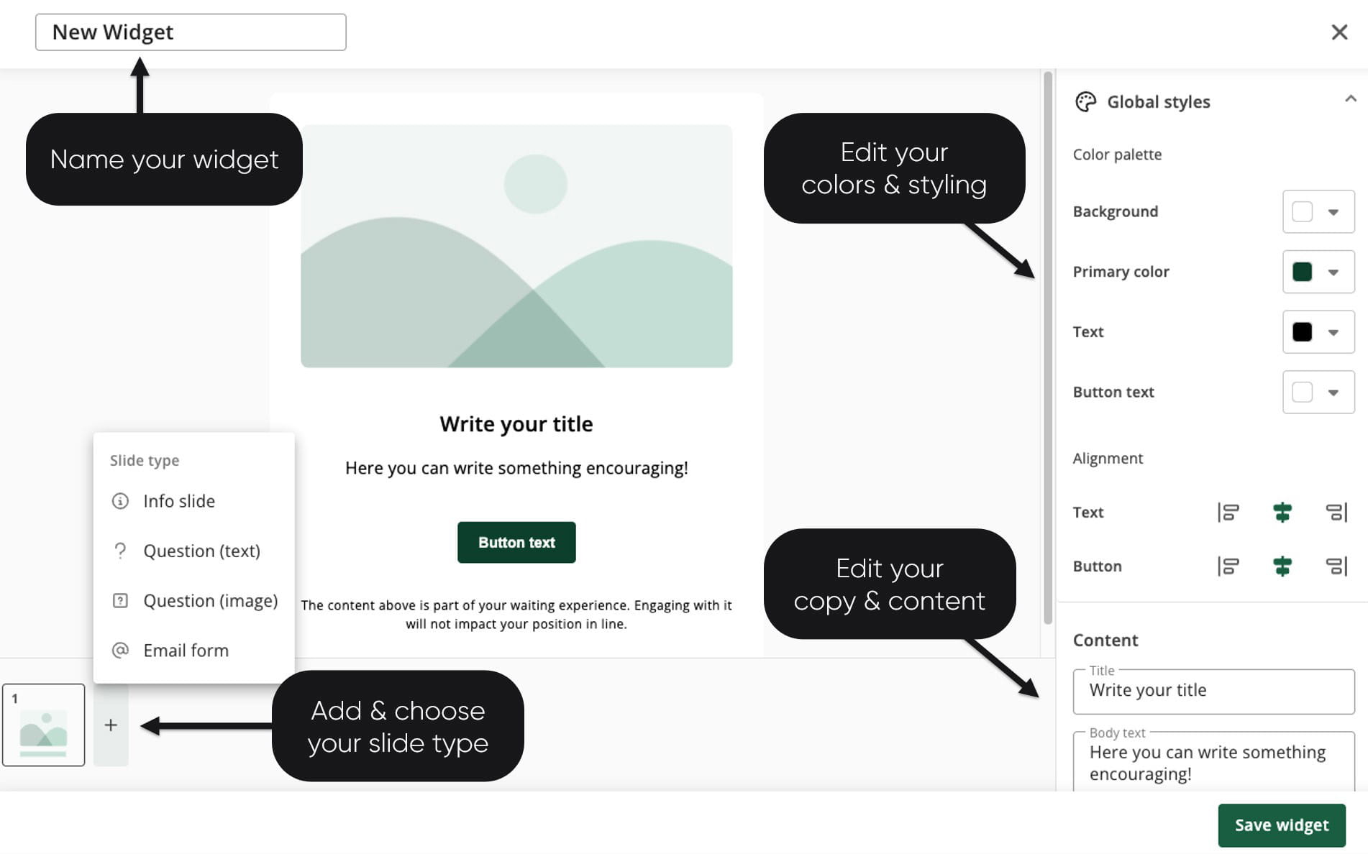Align text to the right

(x=1336, y=513)
